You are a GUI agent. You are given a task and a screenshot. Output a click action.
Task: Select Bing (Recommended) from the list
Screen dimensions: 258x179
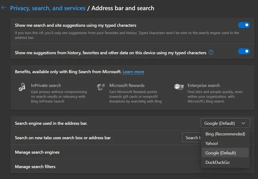[225, 134]
